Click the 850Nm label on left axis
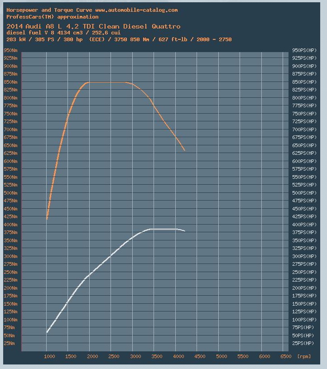 click(11, 82)
